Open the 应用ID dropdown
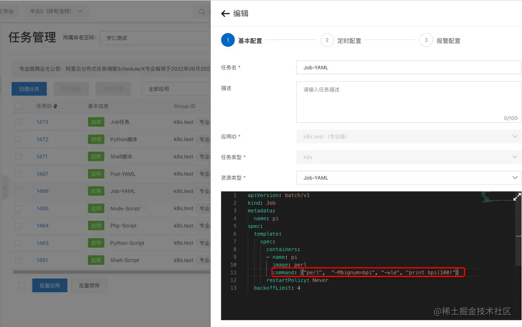The width and height of the screenshot is (522, 327). [x=408, y=136]
